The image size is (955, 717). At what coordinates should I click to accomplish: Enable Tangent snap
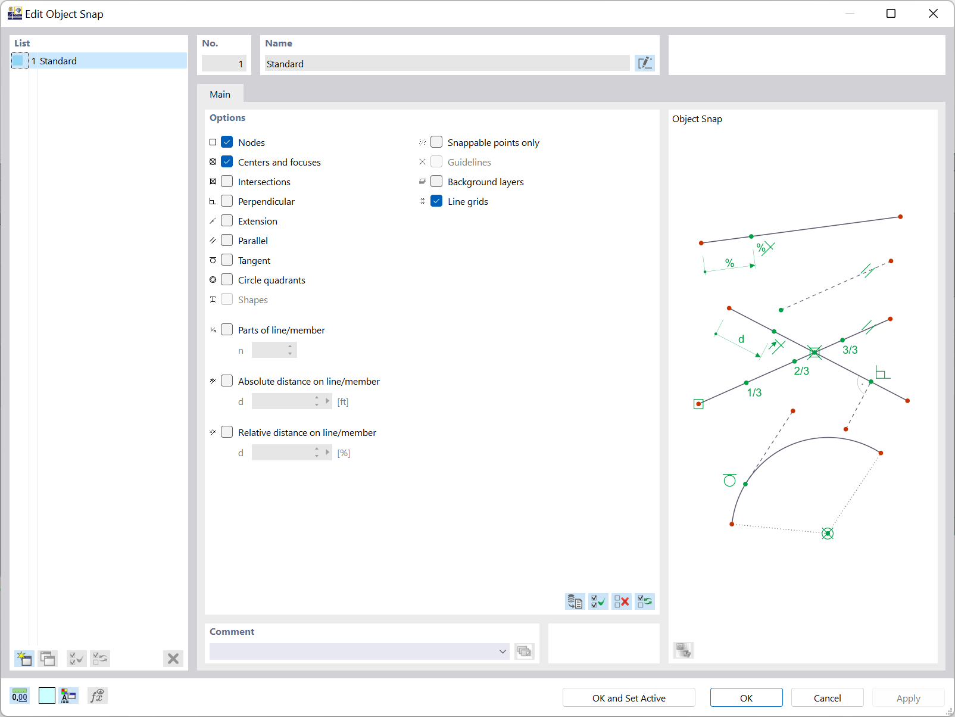coord(227,260)
